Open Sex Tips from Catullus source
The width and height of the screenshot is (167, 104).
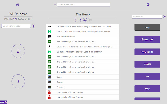click(x=66, y=37)
